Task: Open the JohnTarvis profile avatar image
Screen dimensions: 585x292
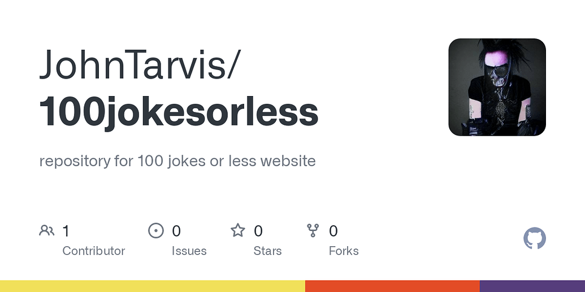Action: click(497, 87)
